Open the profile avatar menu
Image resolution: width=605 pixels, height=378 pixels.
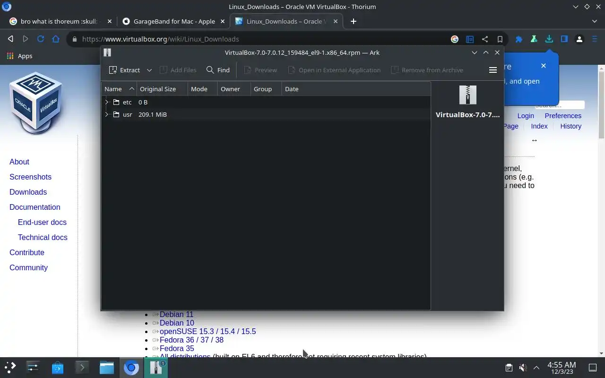(x=579, y=39)
